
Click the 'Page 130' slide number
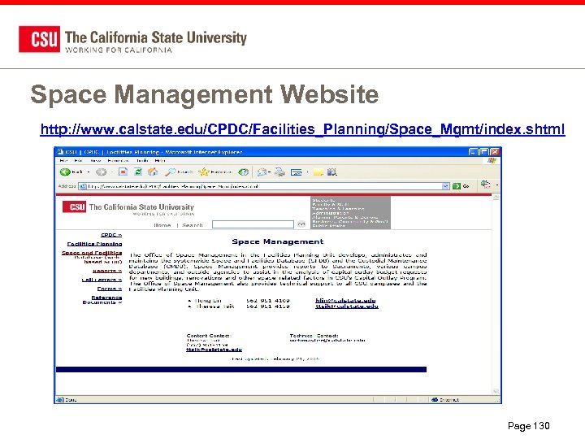click(x=529, y=425)
